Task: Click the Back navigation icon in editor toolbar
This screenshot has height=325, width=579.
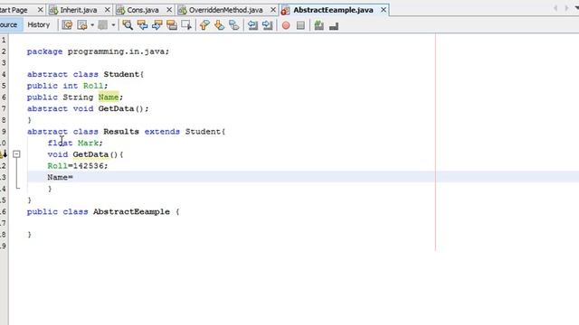Action: pos(82,25)
